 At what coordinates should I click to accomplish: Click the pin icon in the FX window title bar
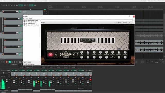[x=129, y=16]
